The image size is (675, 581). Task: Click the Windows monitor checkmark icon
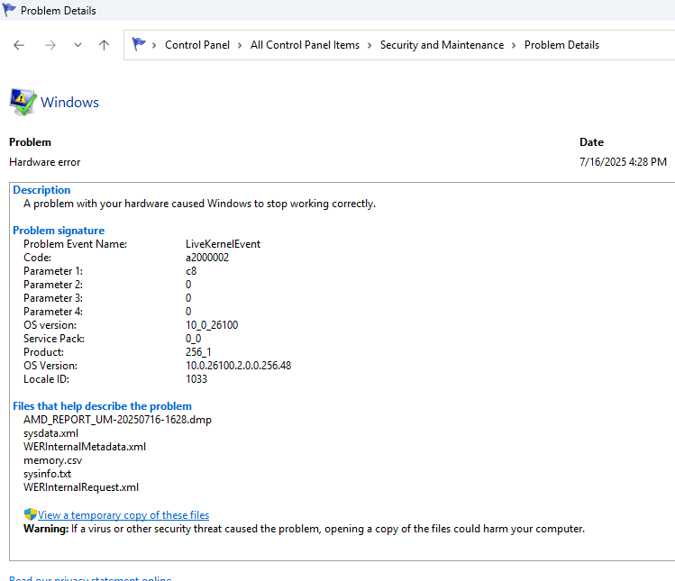[23, 102]
